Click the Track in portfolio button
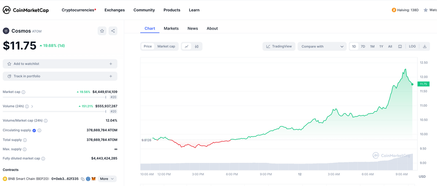Viewport: 437px width, 186px height. 60,76
